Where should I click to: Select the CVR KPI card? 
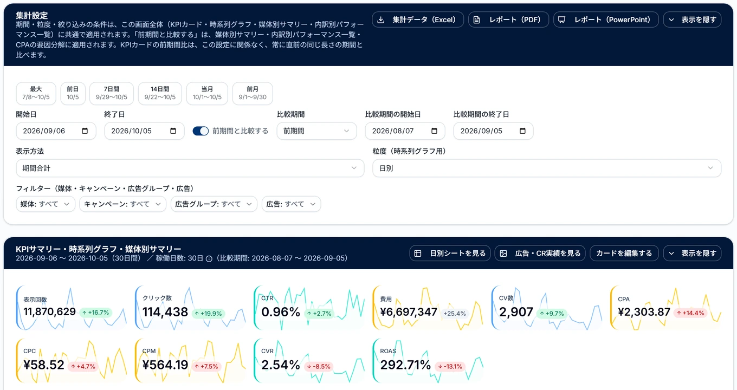coord(309,360)
